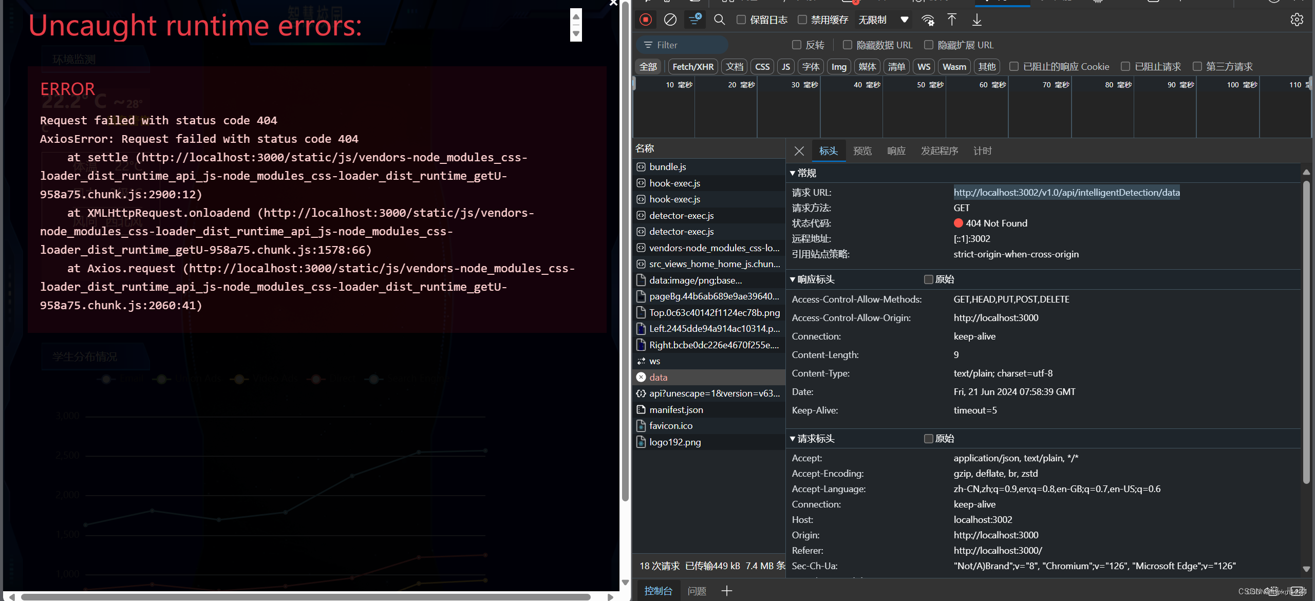Open network search magnifier
This screenshot has width=1315, height=601.
(720, 20)
